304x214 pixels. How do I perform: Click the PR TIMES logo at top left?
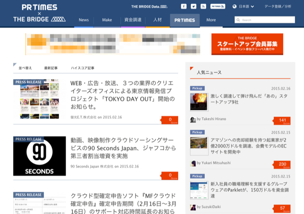point(39,8)
